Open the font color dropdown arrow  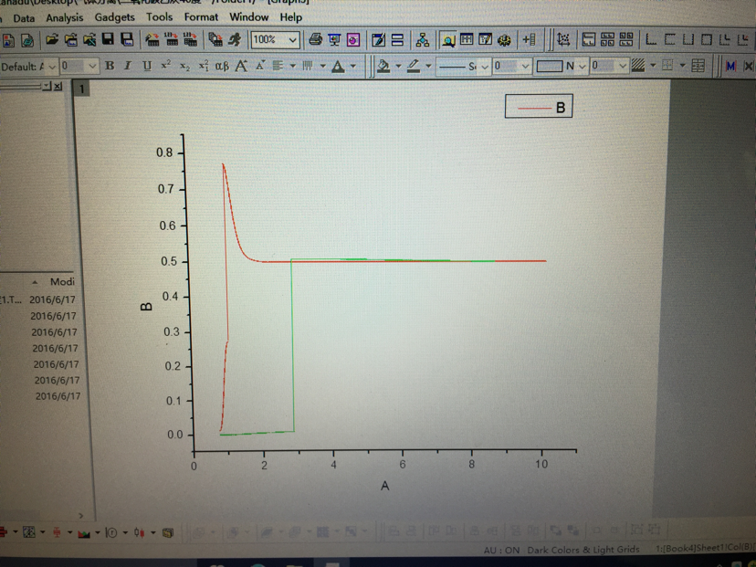coord(353,66)
